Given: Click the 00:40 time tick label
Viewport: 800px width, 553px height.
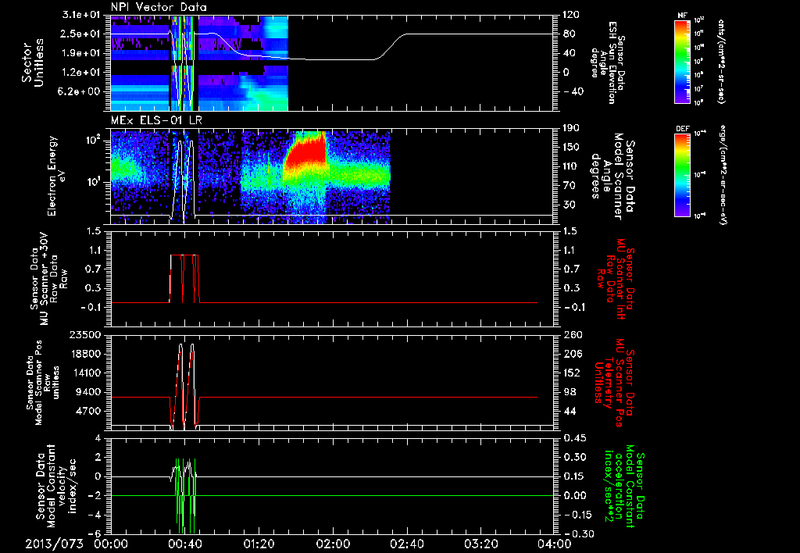Looking at the screenshot, I should pos(184,544).
